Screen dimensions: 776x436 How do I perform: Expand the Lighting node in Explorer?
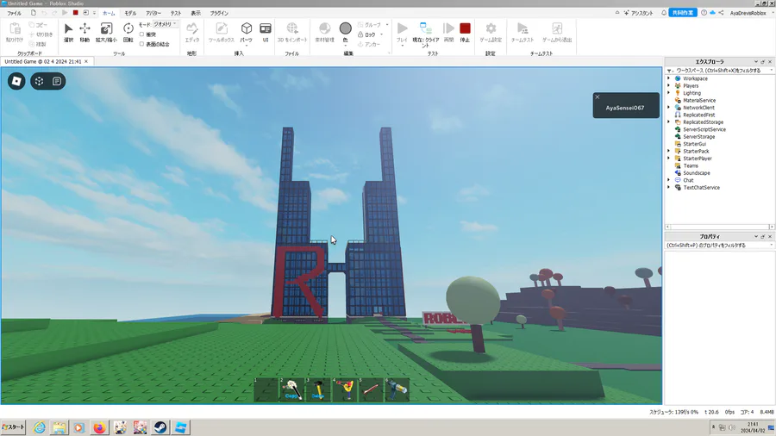668,93
